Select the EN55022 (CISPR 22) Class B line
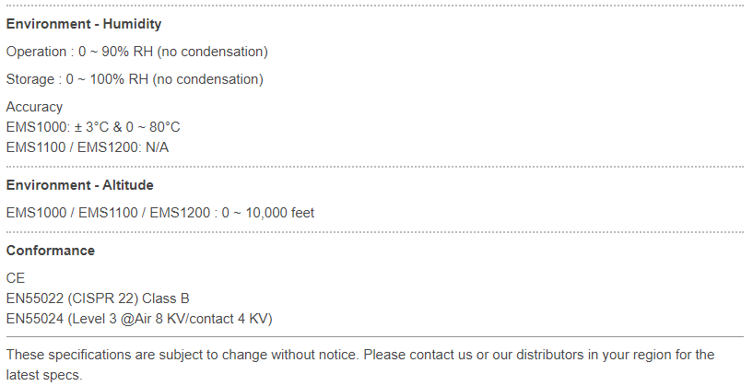The height and width of the screenshot is (386, 753). tap(98, 298)
